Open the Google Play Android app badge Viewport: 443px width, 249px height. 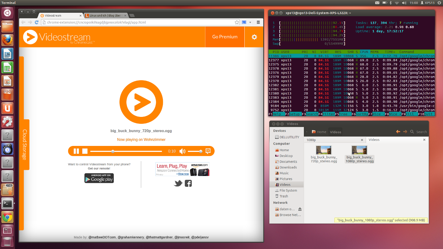(x=99, y=178)
